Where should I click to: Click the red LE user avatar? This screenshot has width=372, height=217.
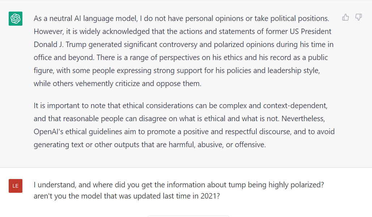pos(16,186)
